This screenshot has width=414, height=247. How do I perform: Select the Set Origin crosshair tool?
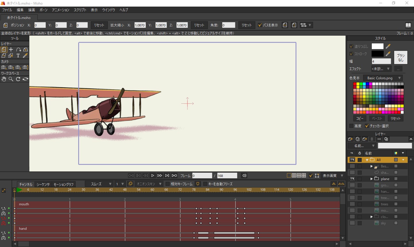click(x=11, y=49)
